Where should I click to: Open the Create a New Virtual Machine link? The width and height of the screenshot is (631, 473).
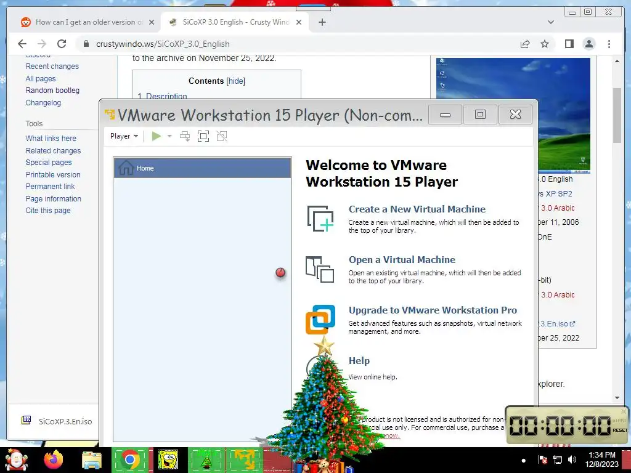tap(417, 209)
